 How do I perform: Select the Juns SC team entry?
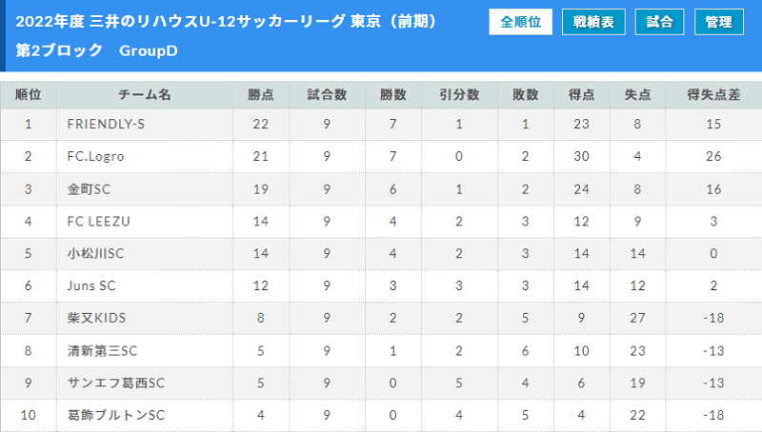tap(91, 285)
